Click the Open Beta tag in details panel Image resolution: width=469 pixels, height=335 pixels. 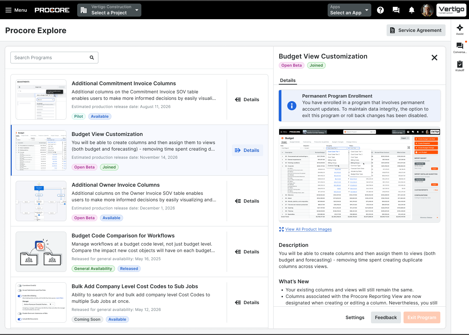pos(291,65)
